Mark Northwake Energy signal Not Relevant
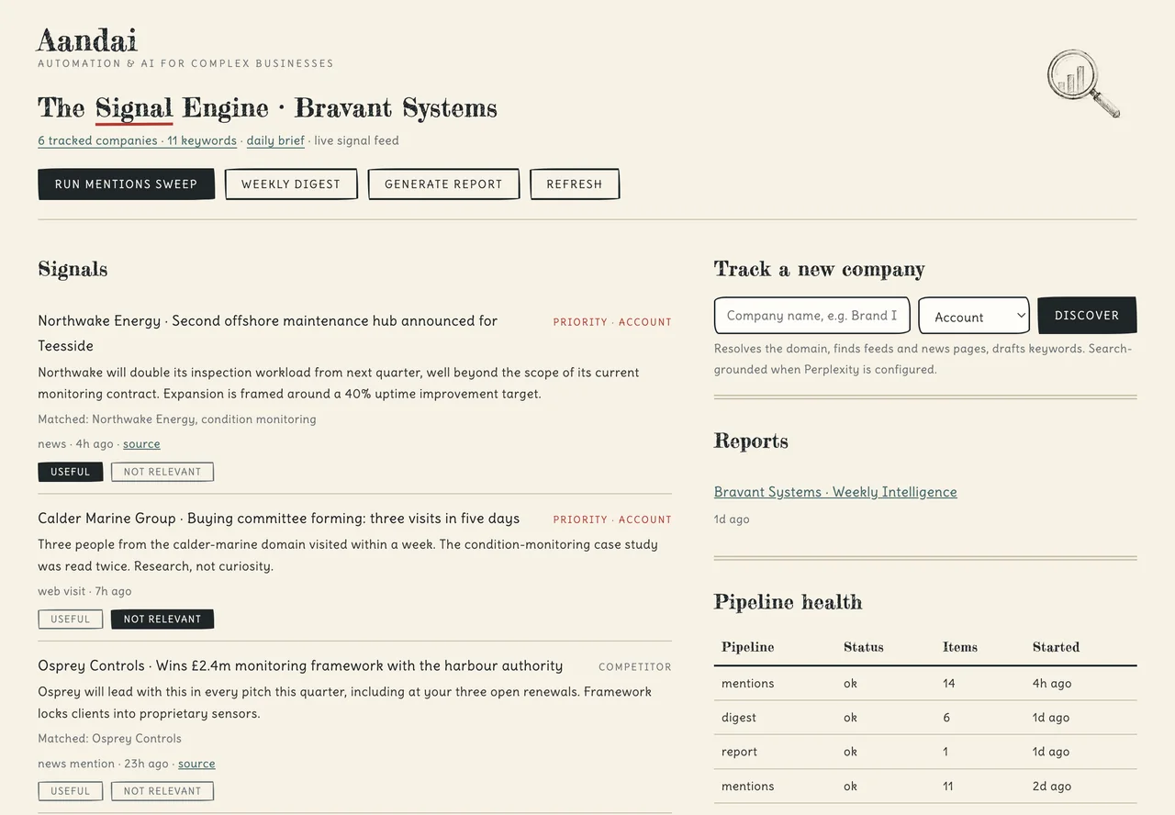1175x815 pixels. coord(162,472)
